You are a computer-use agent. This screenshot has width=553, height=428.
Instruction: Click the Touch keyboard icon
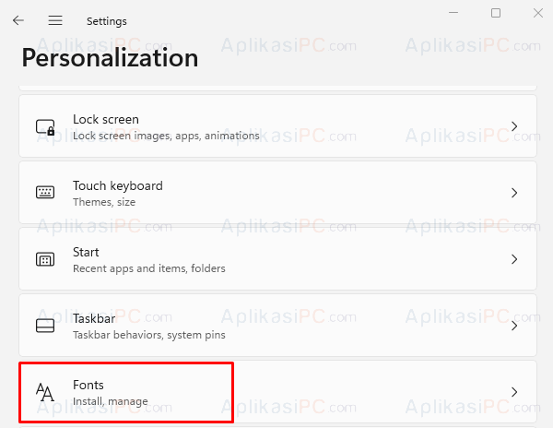45,192
